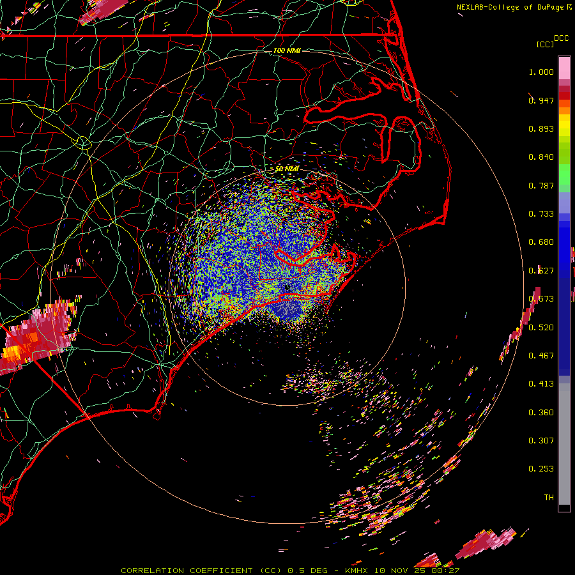Click the 50 NMI range ring label

[x=287, y=169]
